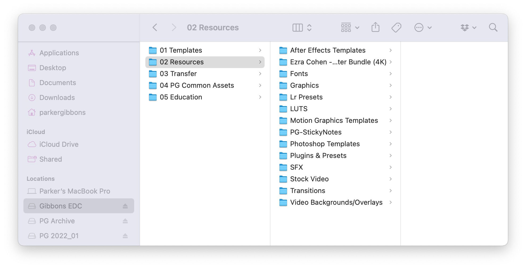Open the ellipsis Action menu

[423, 27]
